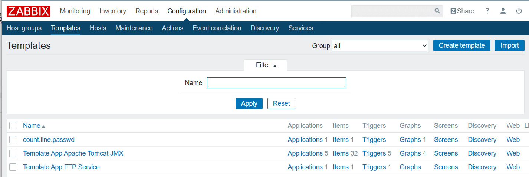This screenshot has height=177, width=529.
Task: Open the Reports menu
Action: 147,11
